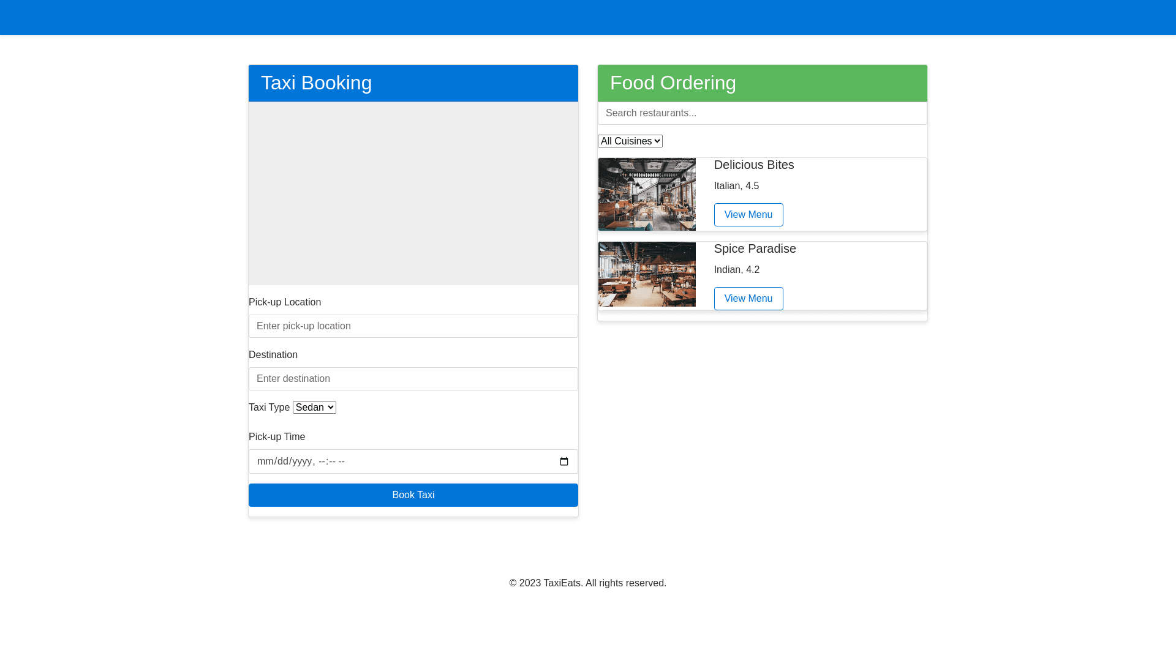Screen dimensions: 1176x661
Task: Expand the Sedan taxi type dropdown
Action: pos(314,408)
